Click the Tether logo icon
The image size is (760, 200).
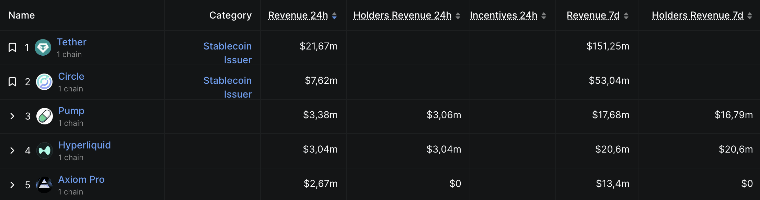click(x=43, y=47)
